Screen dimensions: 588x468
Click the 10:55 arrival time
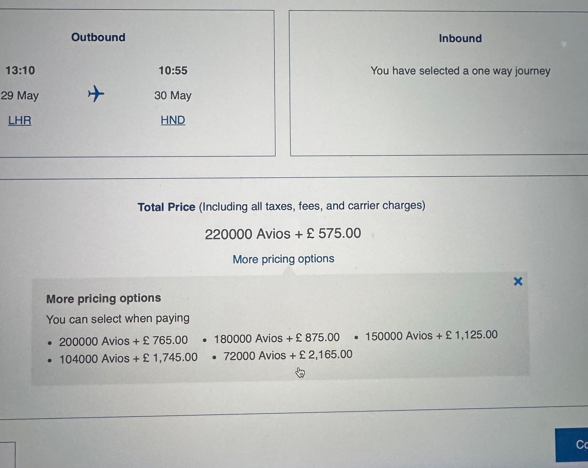point(173,70)
